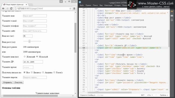Click Brackets editor vertical scrollbar thumb

pos(169,38)
